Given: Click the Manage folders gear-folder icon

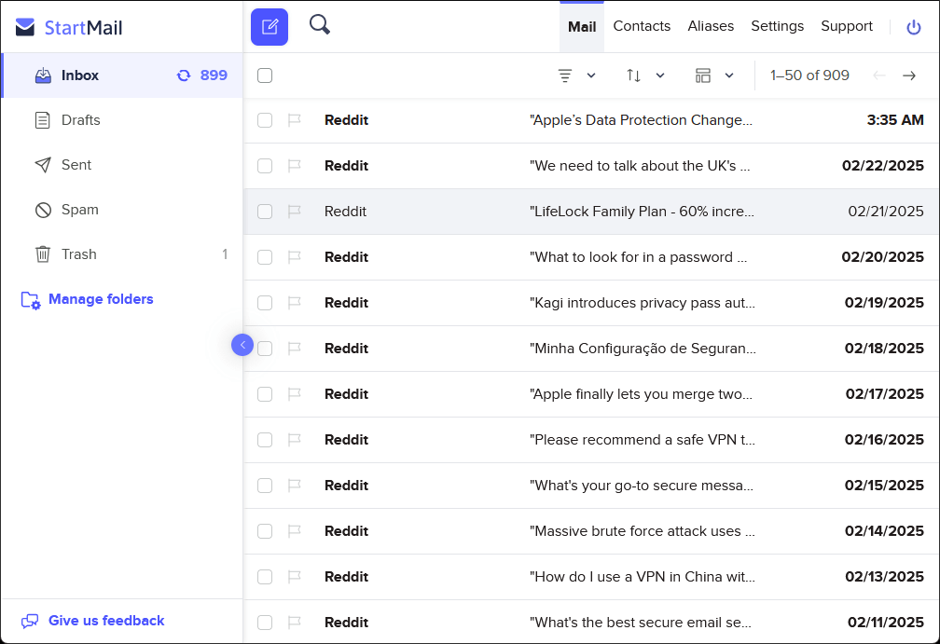Looking at the screenshot, I should 31,299.
